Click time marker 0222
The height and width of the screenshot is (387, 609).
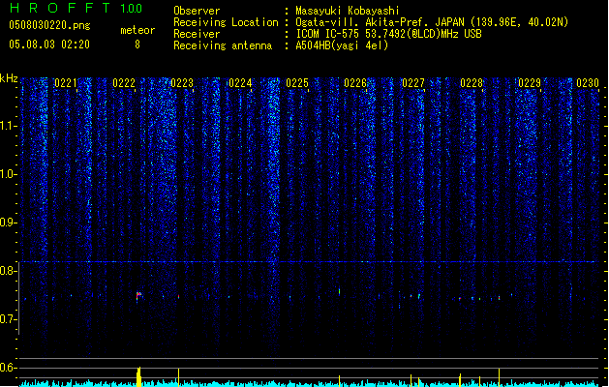124,83
